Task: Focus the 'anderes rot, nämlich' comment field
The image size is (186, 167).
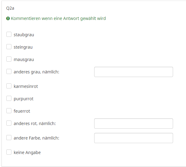Action: [x=133, y=124]
